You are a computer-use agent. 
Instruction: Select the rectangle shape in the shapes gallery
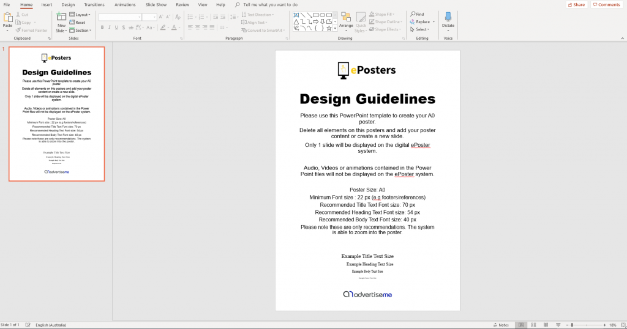point(316,15)
